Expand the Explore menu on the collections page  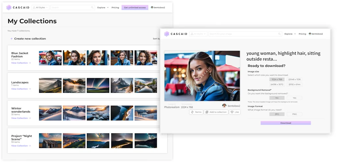(x=103, y=7)
